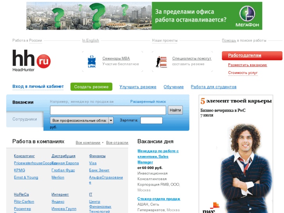The image size is (284, 213).
Task: Click the resume specialist figure icon
Action: click(161, 61)
